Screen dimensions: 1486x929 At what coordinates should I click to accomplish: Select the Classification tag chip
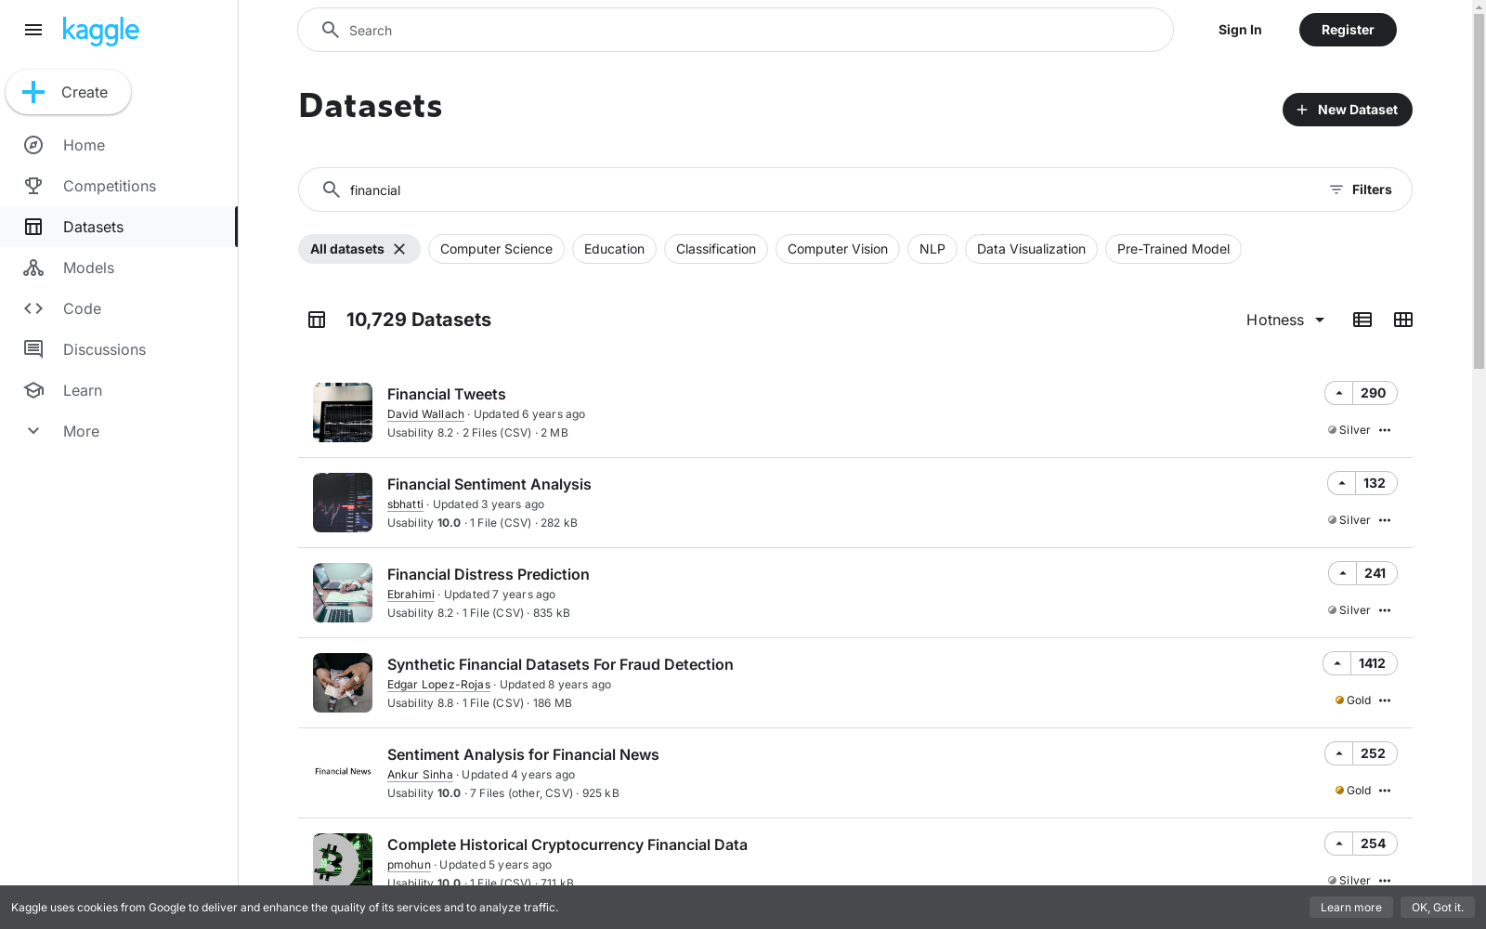coord(716,249)
